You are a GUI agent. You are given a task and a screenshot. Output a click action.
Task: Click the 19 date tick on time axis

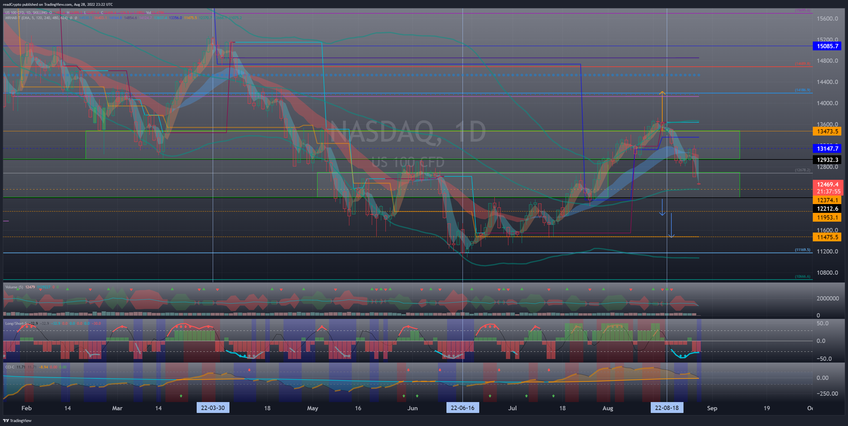(x=767, y=408)
